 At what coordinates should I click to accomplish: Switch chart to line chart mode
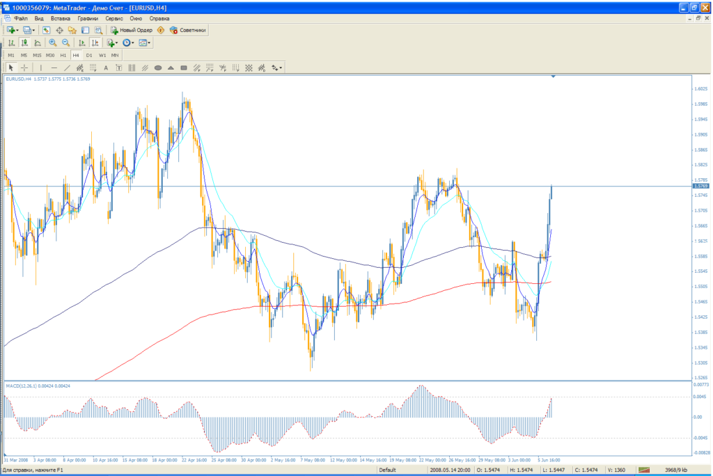tap(38, 42)
